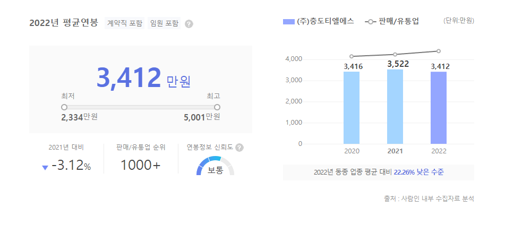The image size is (505, 225).
Task: Click the 2022년 평균연봉 heading
Action: 63,23
